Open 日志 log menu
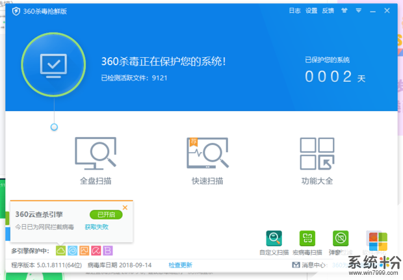The width and height of the screenshot is (403, 280). point(295,10)
